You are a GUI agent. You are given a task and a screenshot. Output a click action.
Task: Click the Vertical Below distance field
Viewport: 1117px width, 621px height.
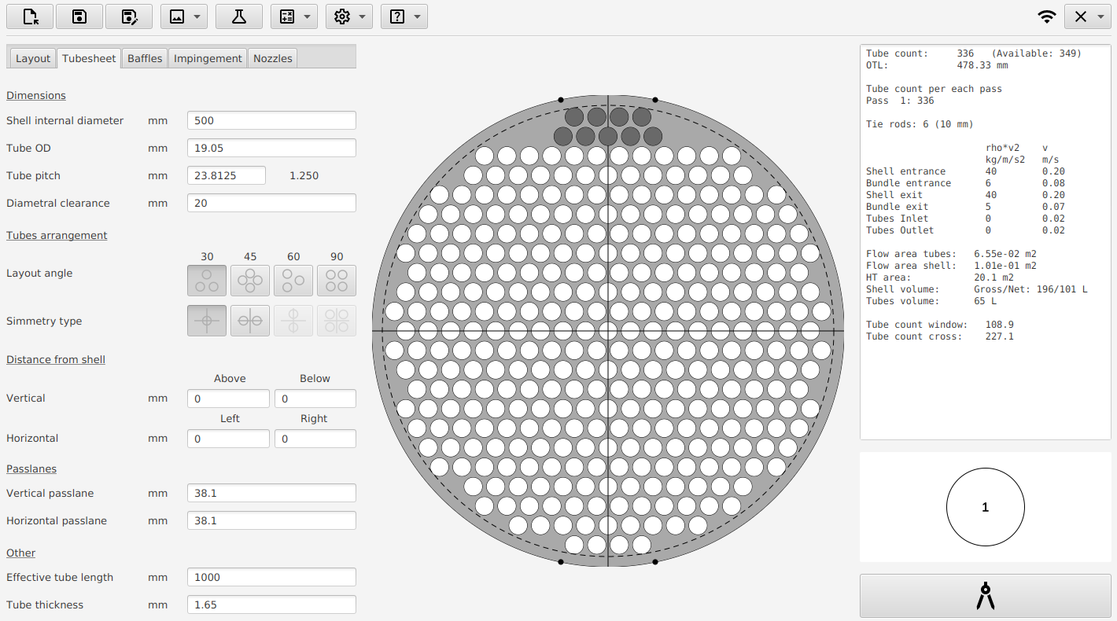point(315,399)
